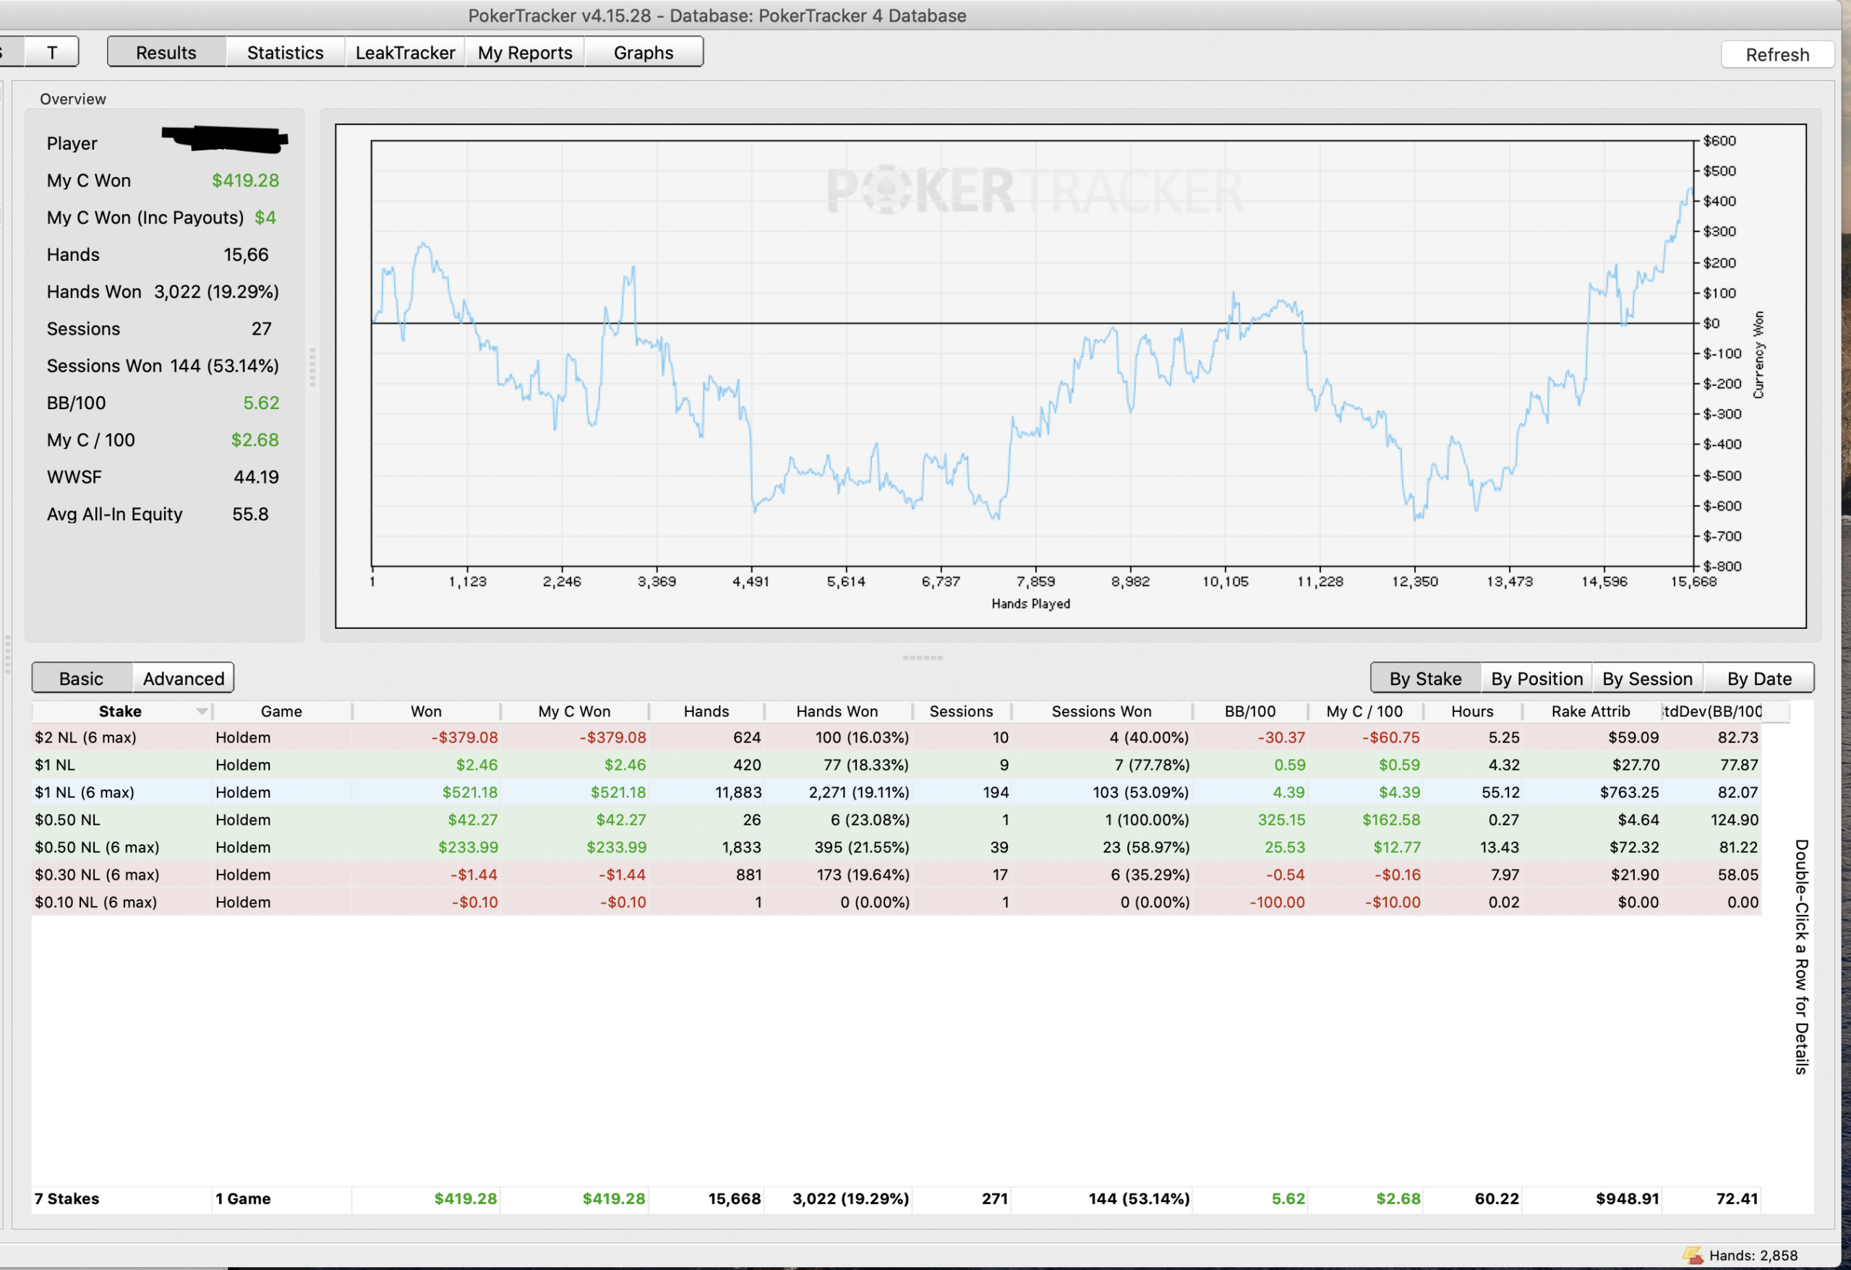The height and width of the screenshot is (1270, 1851).
Task: Switch to the Statistics tab
Action: click(285, 53)
